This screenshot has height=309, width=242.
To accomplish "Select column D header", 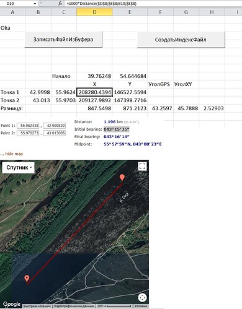I will tap(94, 12).
